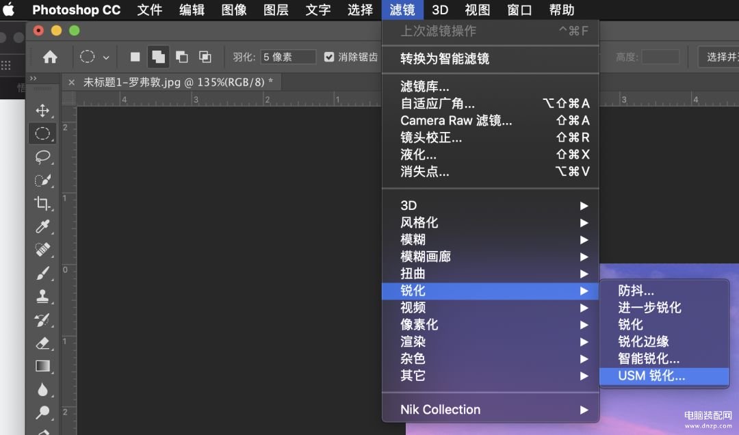Select the Elliptical Marquee tool in toolbox
This screenshot has height=435, width=739.
click(x=42, y=134)
